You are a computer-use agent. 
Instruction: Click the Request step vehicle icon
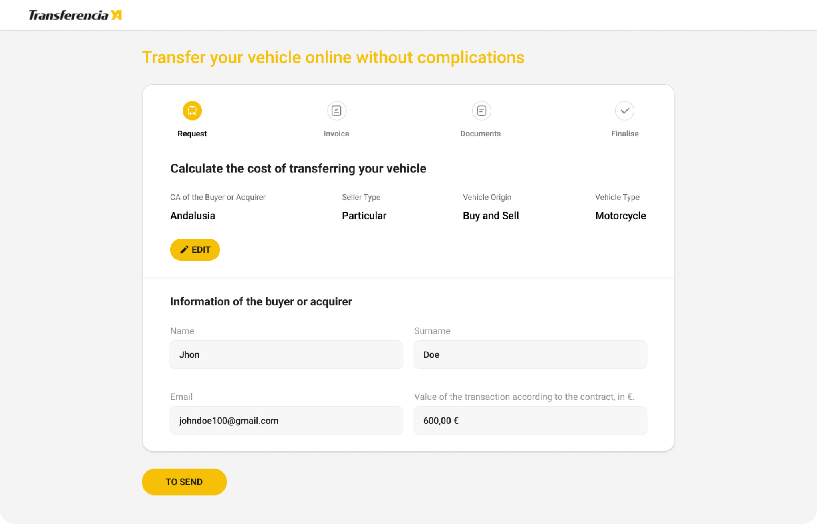coord(192,111)
